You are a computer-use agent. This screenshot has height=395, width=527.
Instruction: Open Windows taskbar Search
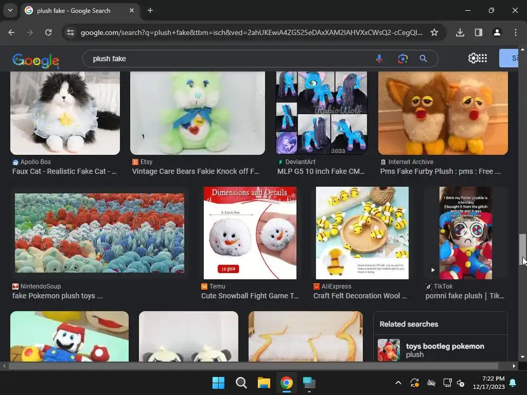[x=241, y=383]
